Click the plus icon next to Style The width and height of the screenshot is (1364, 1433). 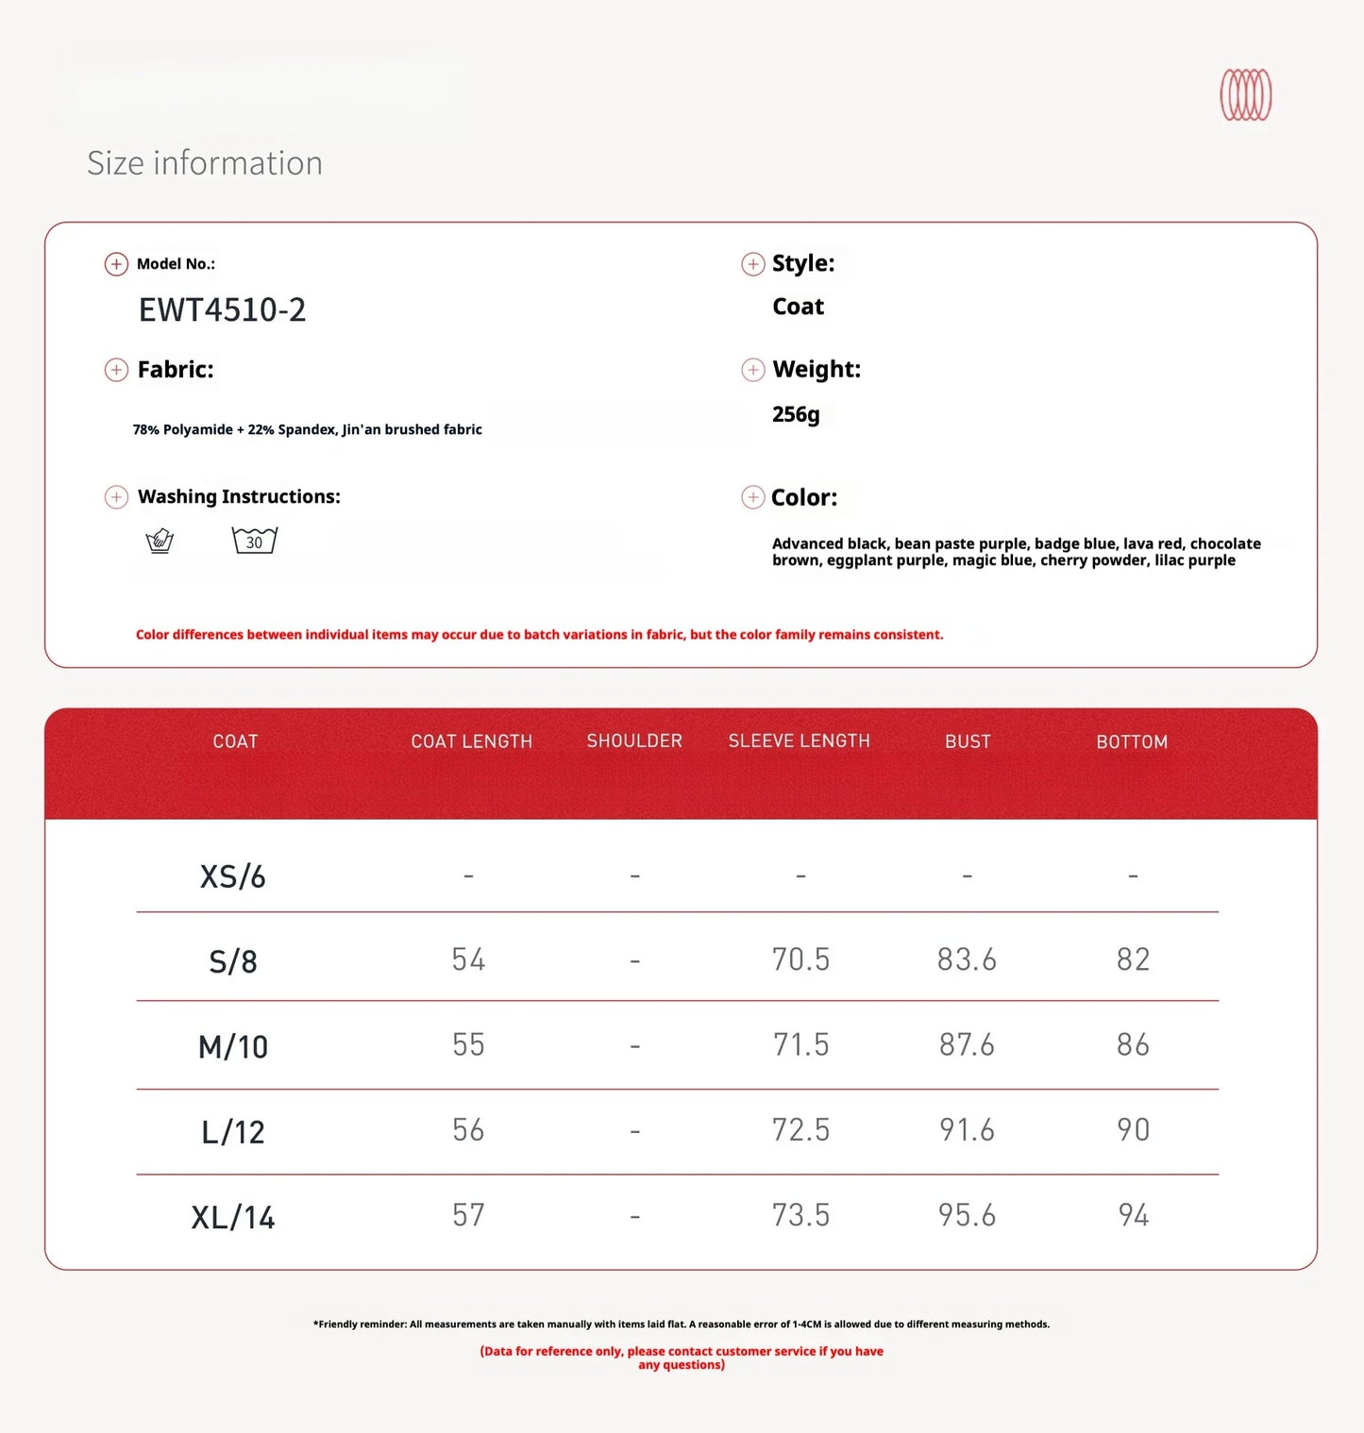point(752,264)
